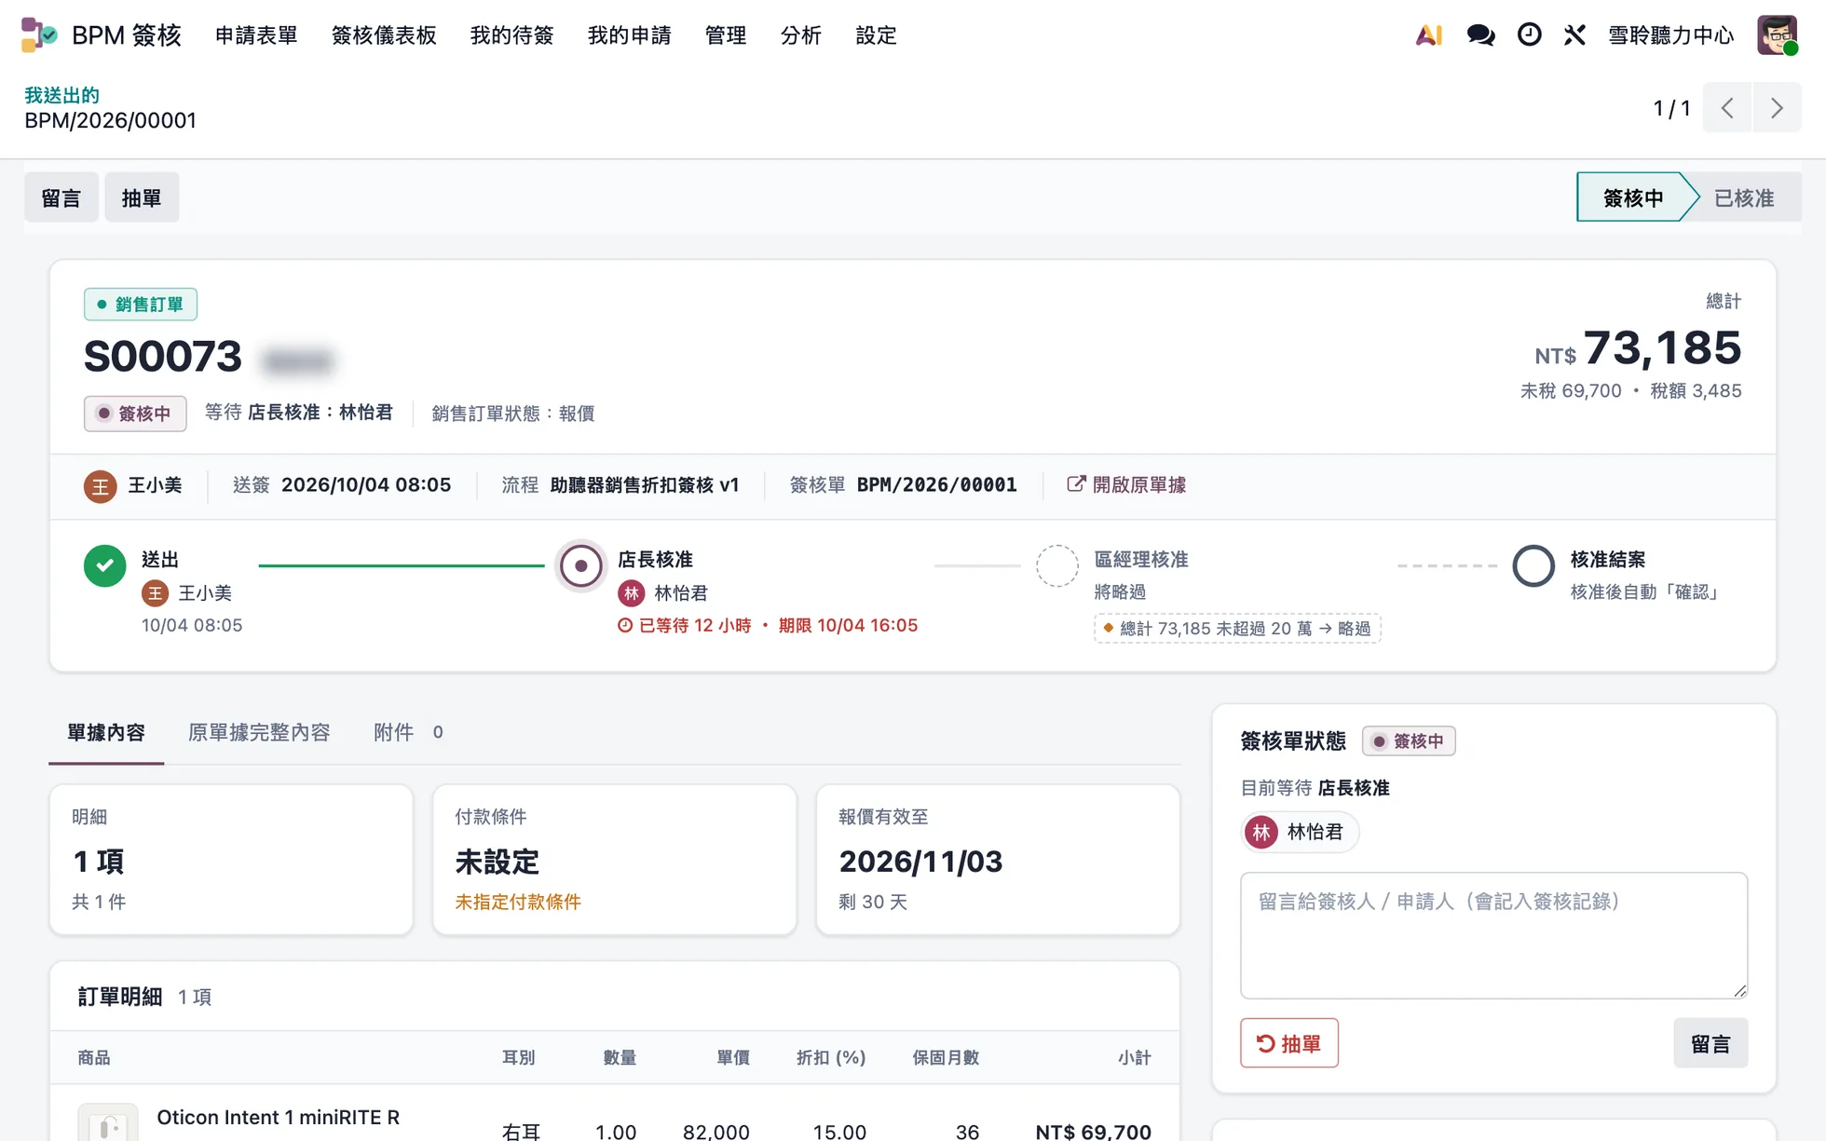Open 簽核儀表板 menu
The height and width of the screenshot is (1141, 1826).
(384, 35)
